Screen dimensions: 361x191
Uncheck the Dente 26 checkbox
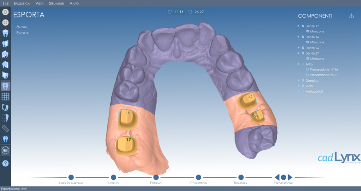pyautogui.click(x=303, y=48)
